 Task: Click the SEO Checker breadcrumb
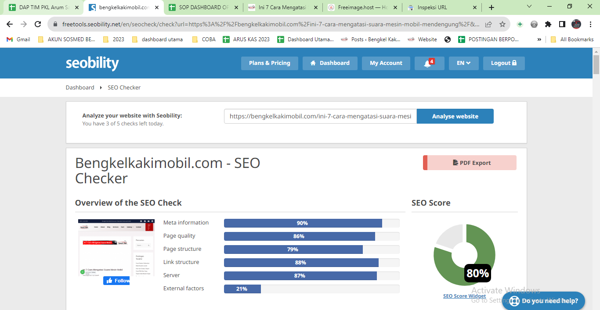pyautogui.click(x=124, y=87)
